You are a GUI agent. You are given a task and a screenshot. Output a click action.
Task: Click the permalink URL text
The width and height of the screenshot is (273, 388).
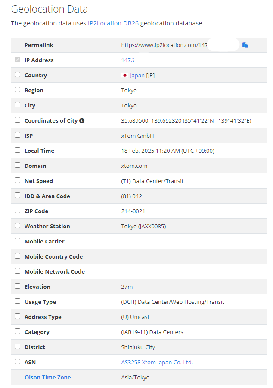click(164, 45)
